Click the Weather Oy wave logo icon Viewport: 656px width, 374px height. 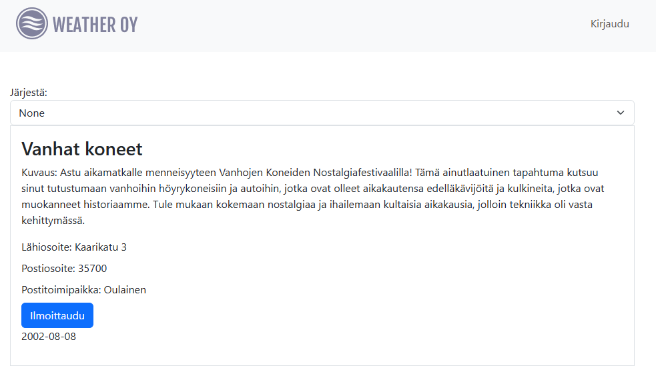pyautogui.click(x=32, y=24)
